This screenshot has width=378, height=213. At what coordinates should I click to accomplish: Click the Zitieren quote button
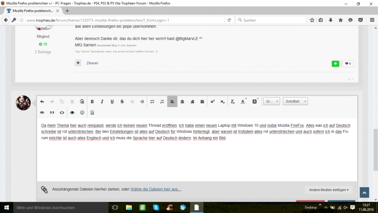92,63
